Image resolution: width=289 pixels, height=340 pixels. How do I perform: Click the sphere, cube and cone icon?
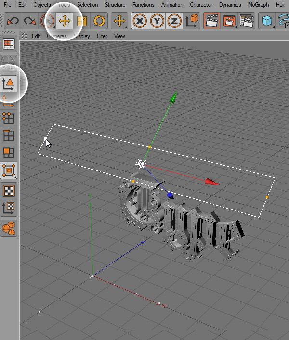tap(9, 228)
